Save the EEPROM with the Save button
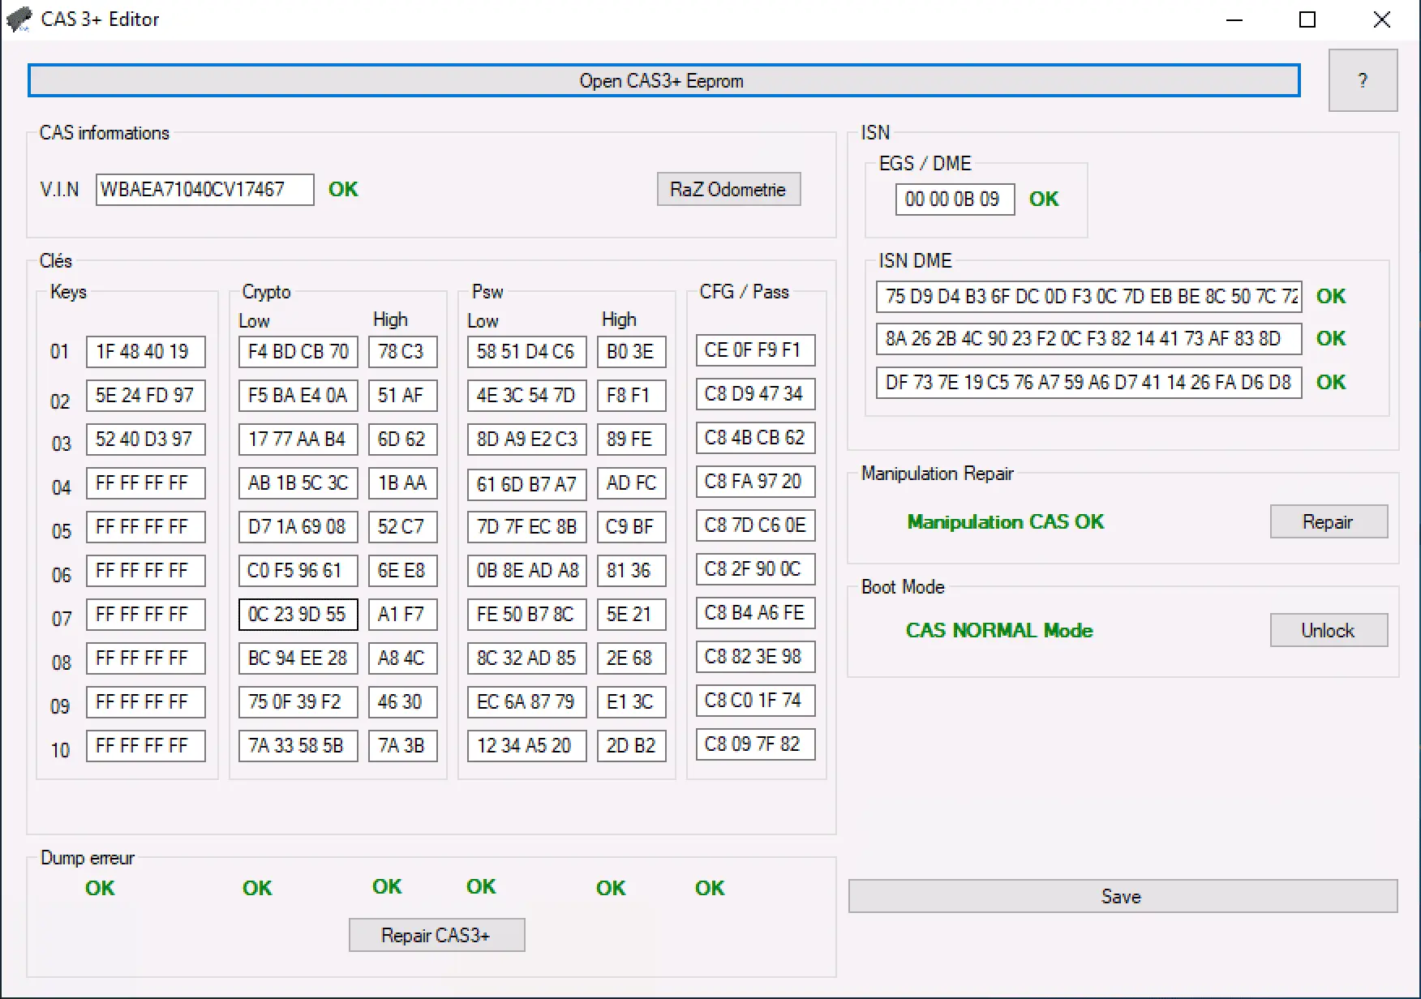Image resolution: width=1421 pixels, height=999 pixels. [x=1122, y=897]
